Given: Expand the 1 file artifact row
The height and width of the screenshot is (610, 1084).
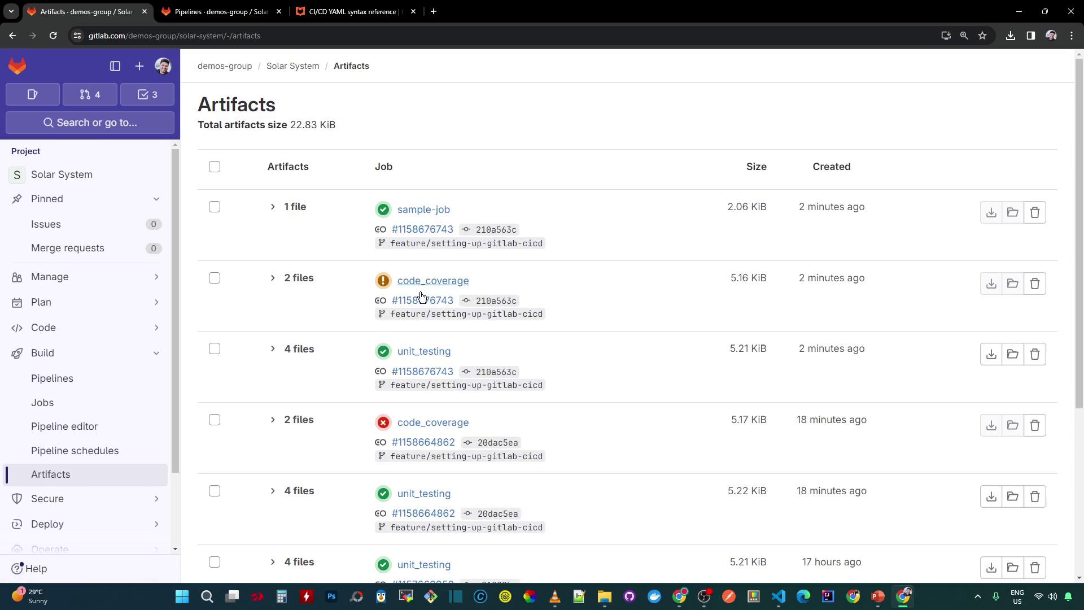Looking at the screenshot, I should click(273, 207).
